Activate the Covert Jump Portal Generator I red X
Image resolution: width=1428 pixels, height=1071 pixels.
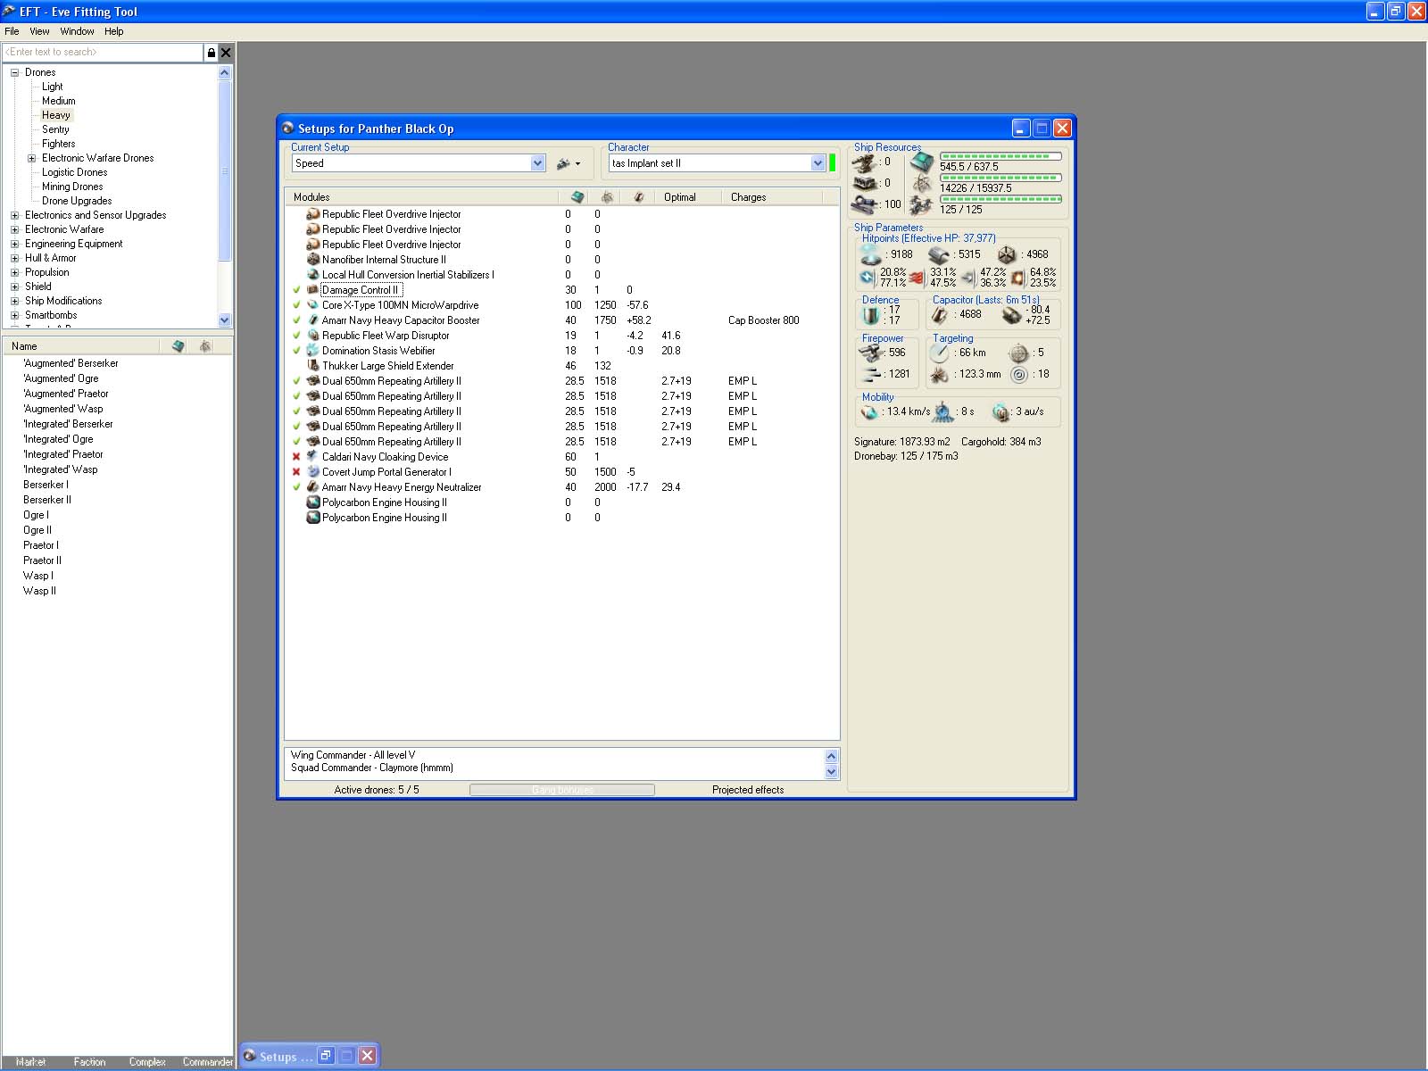tap(296, 472)
